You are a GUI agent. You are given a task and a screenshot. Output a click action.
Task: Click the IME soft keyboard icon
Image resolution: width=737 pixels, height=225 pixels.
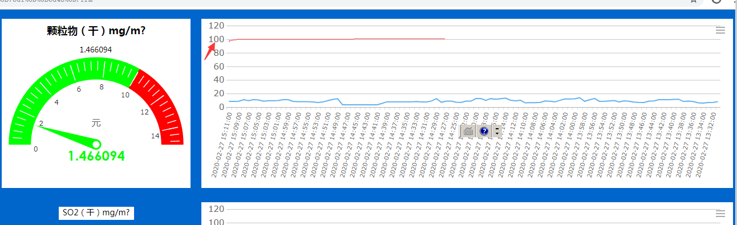[468, 131]
